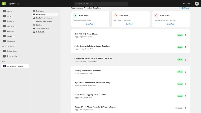Quick Add the Price Glitch template

(130, 24)
